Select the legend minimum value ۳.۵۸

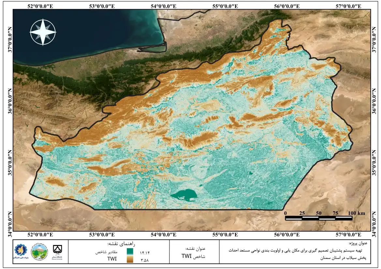(x=145, y=260)
